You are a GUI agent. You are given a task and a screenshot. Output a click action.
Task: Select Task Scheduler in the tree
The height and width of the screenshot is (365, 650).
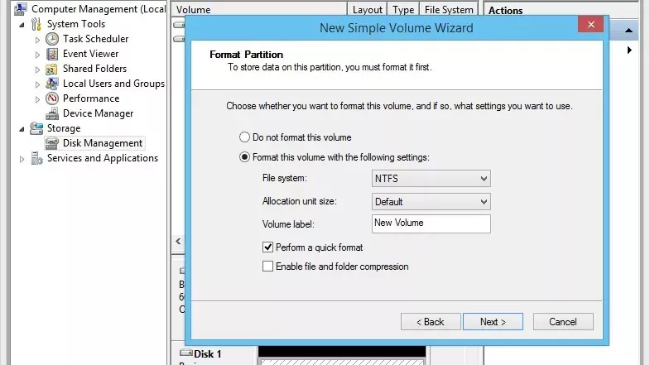tap(96, 39)
